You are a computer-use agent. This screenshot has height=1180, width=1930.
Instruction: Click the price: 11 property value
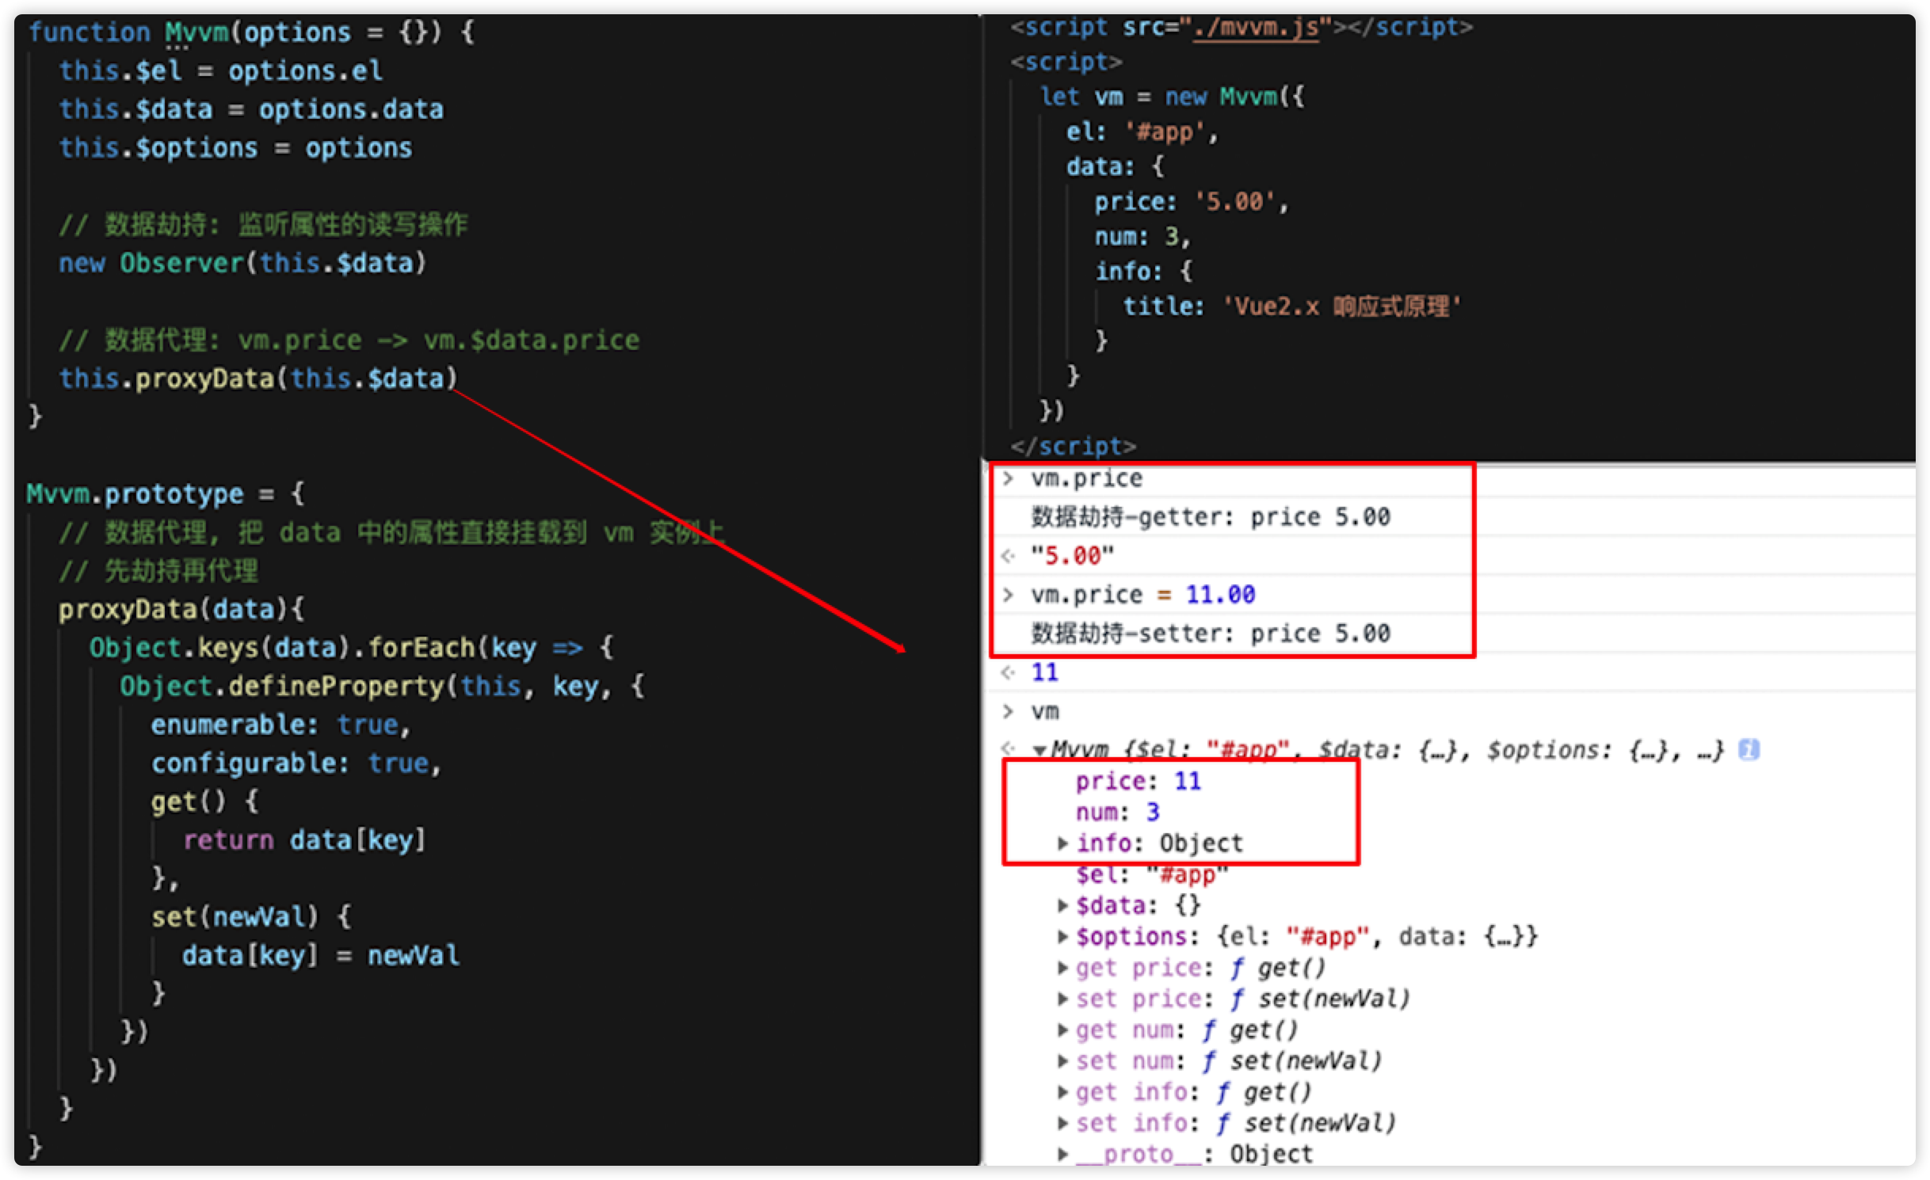coord(1187,782)
